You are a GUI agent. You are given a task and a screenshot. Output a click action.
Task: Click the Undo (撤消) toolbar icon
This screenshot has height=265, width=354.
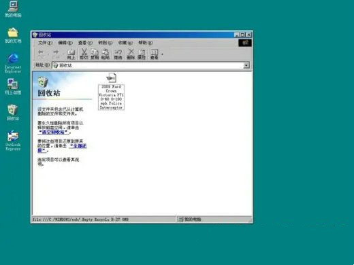point(118,54)
